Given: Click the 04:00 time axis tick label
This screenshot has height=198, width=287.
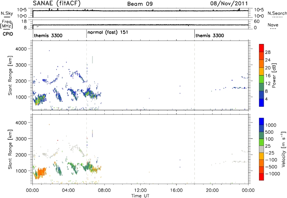Looking at the screenshot, I should coord(68,190).
